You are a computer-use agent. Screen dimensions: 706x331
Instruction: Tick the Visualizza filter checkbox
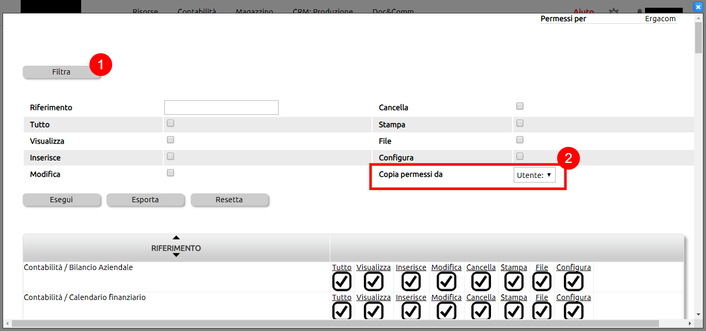171,140
